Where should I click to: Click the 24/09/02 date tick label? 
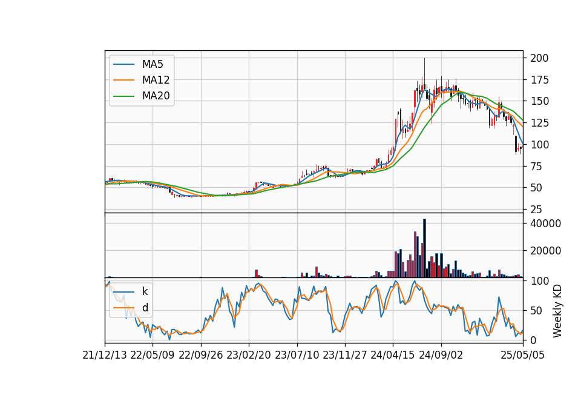click(441, 355)
